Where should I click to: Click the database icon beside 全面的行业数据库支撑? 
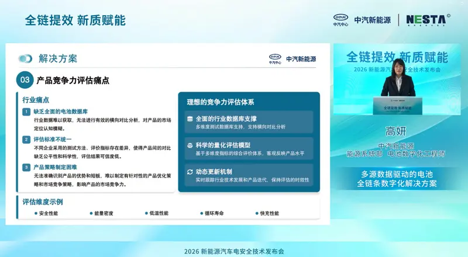190,119
